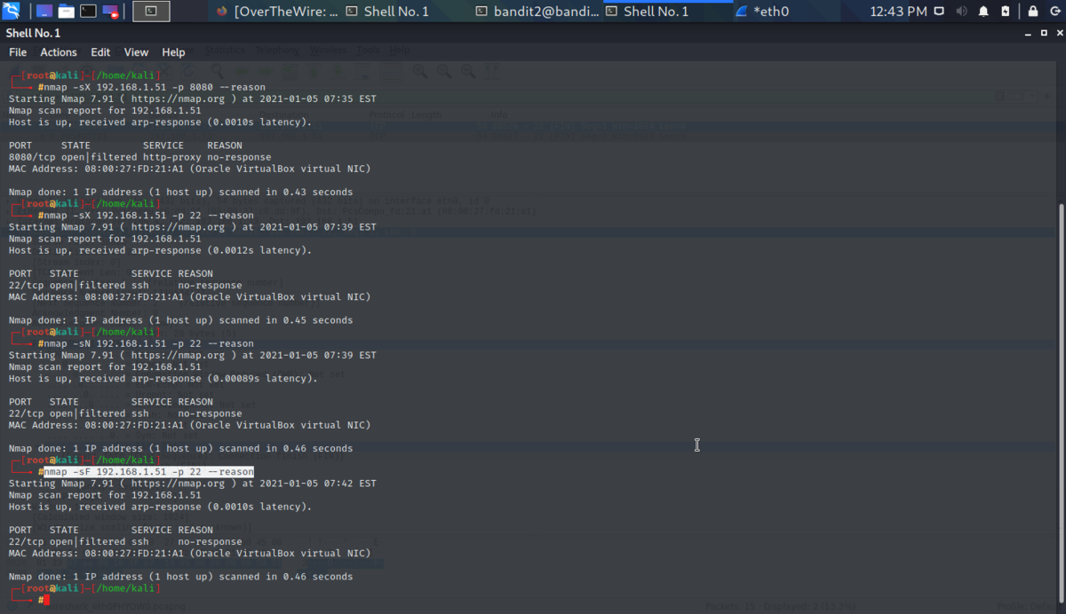Image resolution: width=1066 pixels, height=614 pixels.
Task: Select active Shell No. 1 entry beside *eth0
Action: pos(667,12)
